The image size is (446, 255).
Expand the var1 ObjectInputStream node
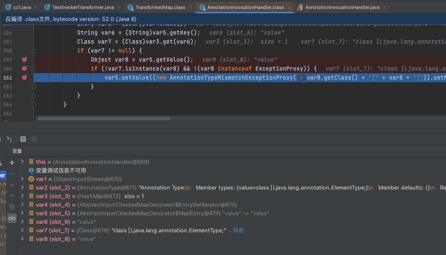pyautogui.click(x=22, y=179)
